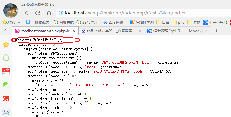The width and height of the screenshot is (231, 117).
Task: Close the 百度搜索 tab
Action: point(140,31)
